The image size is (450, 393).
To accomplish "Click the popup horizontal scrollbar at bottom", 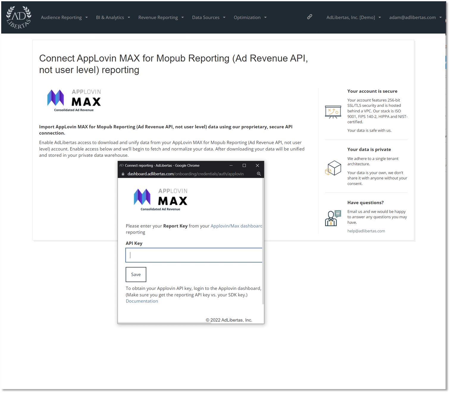I will tap(164, 323).
